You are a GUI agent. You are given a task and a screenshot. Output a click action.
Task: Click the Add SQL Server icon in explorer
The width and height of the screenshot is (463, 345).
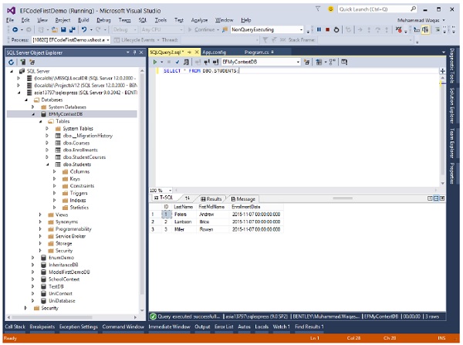pos(22,62)
